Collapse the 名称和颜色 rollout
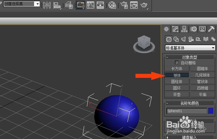The image size is (217, 139). pyautogui.click(x=190, y=103)
